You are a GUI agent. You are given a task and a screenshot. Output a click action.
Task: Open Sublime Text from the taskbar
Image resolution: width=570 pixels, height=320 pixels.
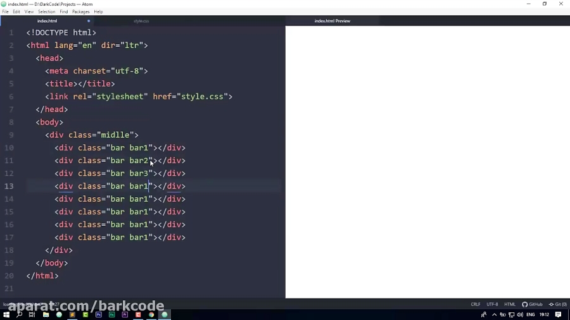pos(72,314)
